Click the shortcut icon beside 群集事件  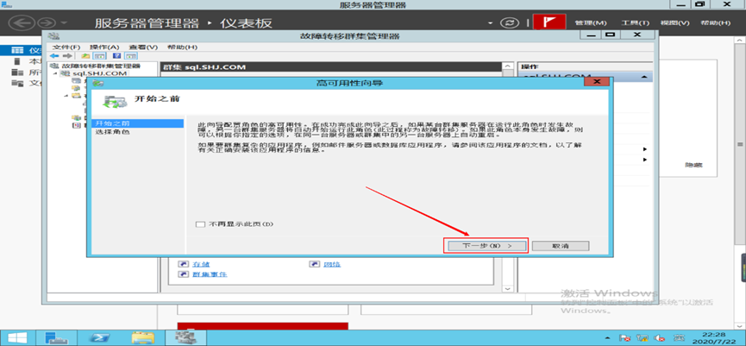[x=184, y=274]
